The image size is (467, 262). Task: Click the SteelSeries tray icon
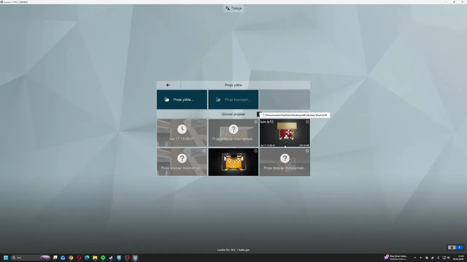click(x=427, y=258)
